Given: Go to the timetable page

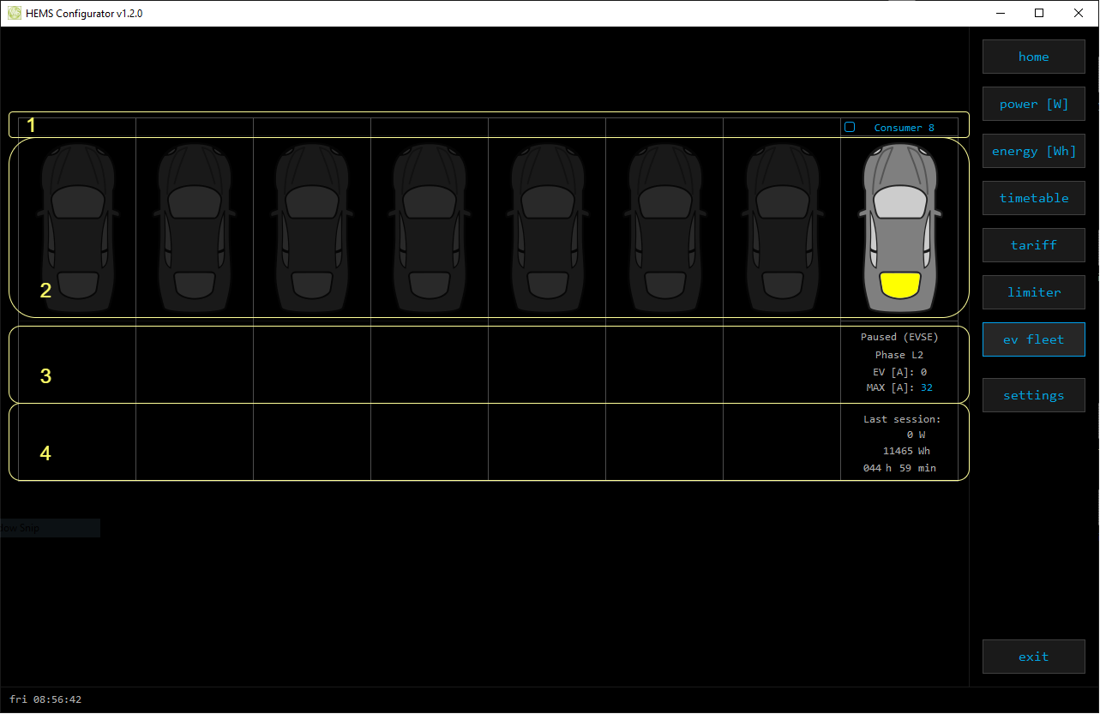Looking at the screenshot, I should point(1033,198).
